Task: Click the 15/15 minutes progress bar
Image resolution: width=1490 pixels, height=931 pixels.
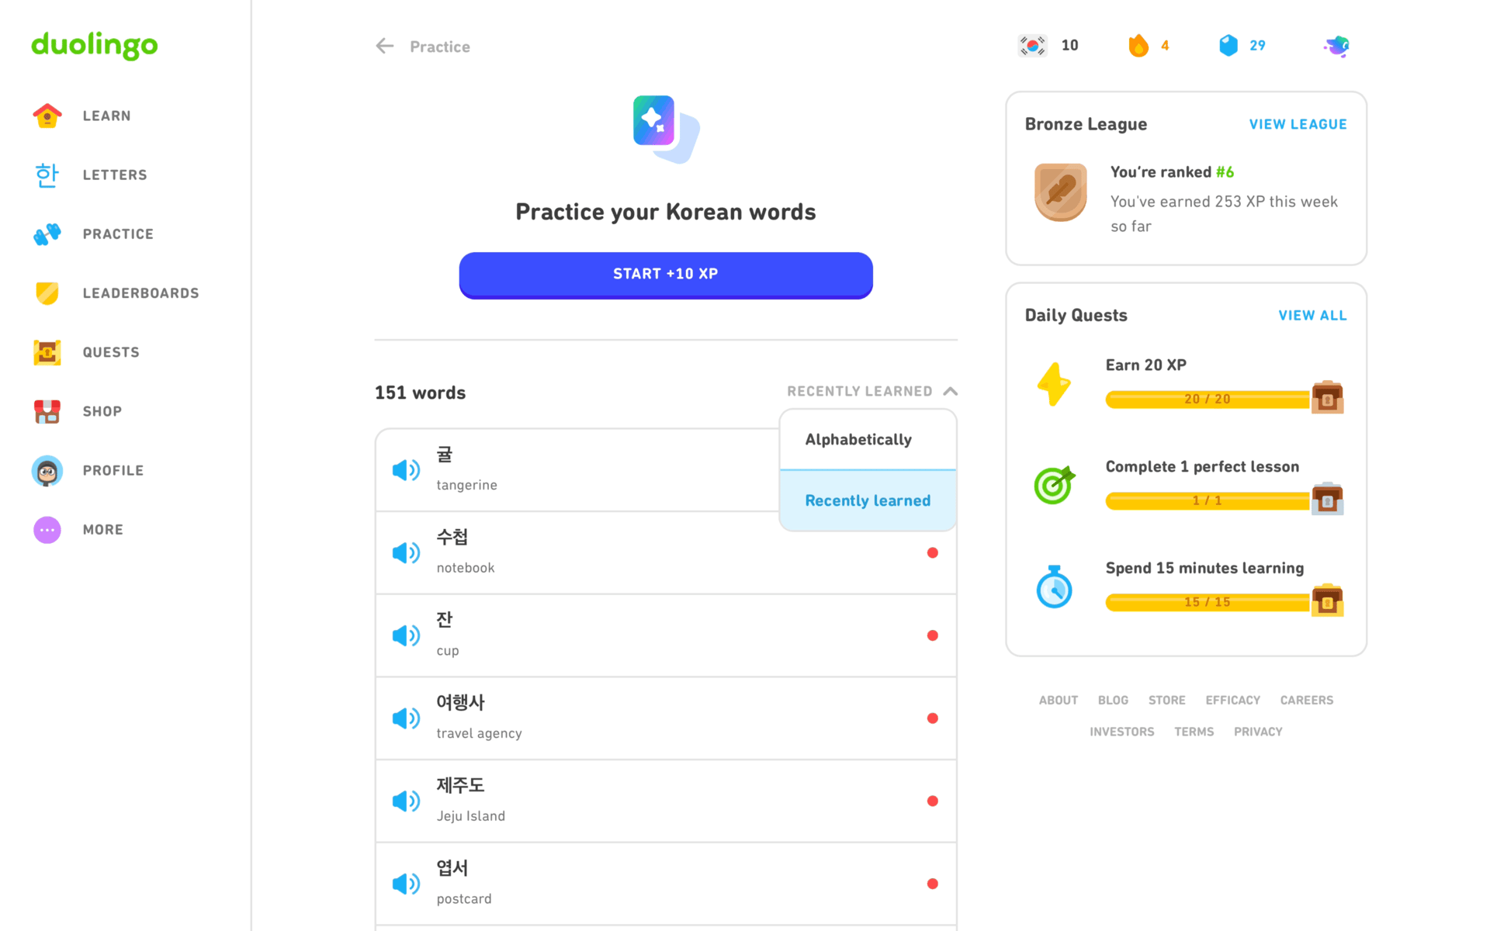Action: tap(1208, 602)
